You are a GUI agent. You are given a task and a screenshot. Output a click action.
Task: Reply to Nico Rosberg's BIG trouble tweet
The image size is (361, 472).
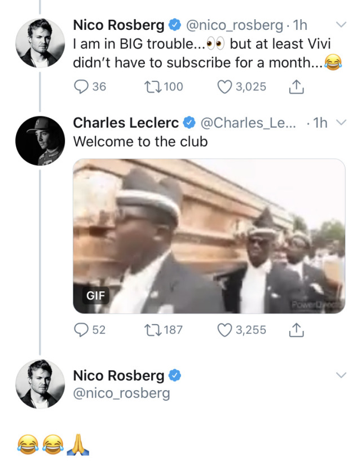[82, 87]
